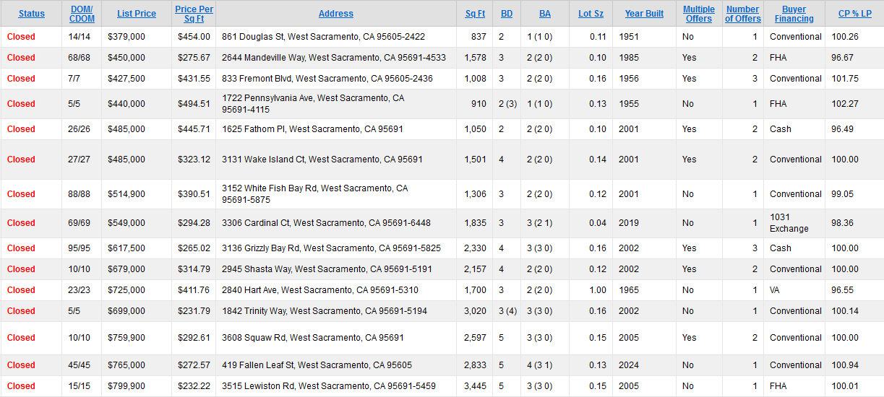Screen dimensions: 884x397
Task: Click list price $799,900
Action: [x=126, y=386]
